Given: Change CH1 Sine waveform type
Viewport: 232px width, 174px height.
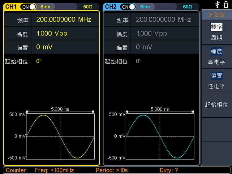Looking at the screenshot, I should pyautogui.click(x=45, y=6).
